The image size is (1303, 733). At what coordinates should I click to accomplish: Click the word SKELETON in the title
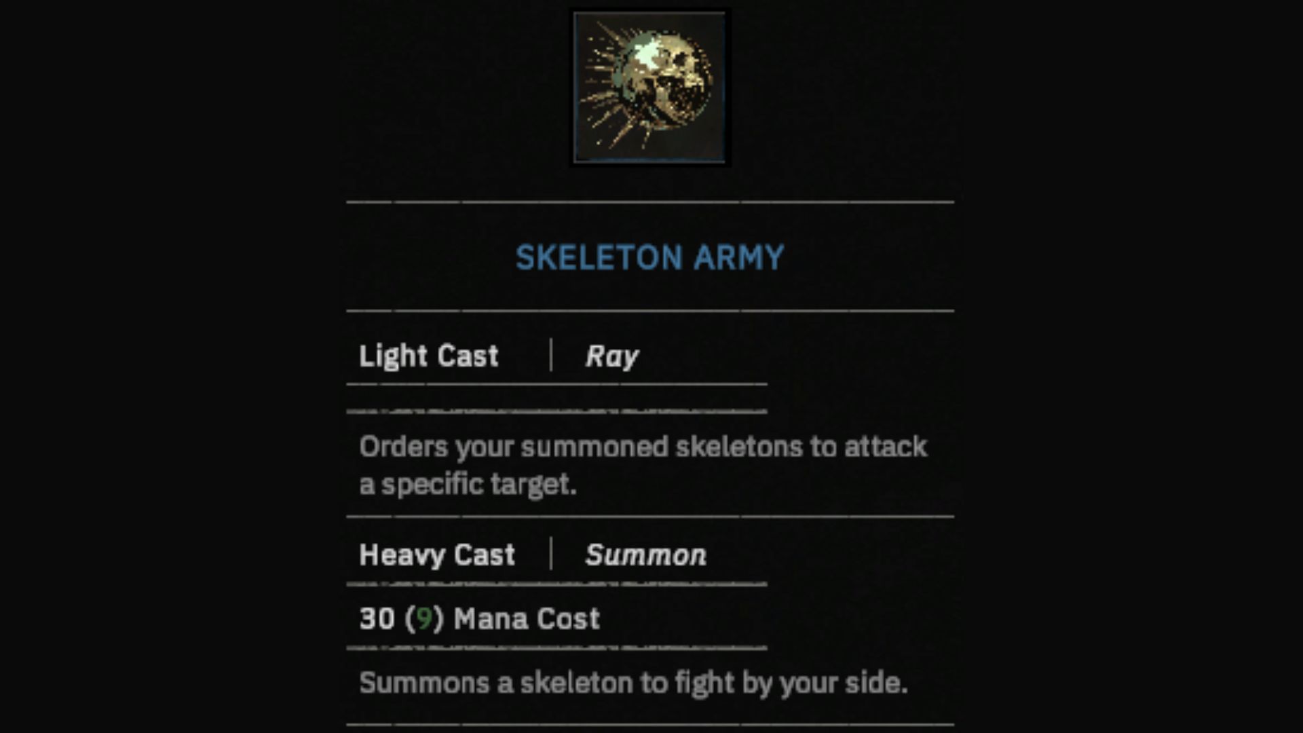coord(599,258)
